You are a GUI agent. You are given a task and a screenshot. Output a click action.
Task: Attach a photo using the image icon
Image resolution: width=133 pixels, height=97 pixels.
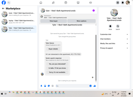45,86
